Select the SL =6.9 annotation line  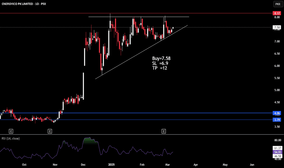(x=160, y=63)
